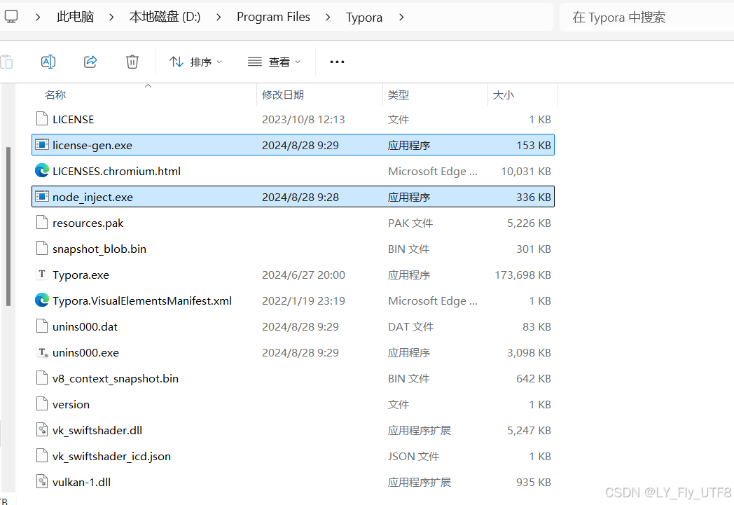Click the paste clipboard icon

tap(6, 62)
